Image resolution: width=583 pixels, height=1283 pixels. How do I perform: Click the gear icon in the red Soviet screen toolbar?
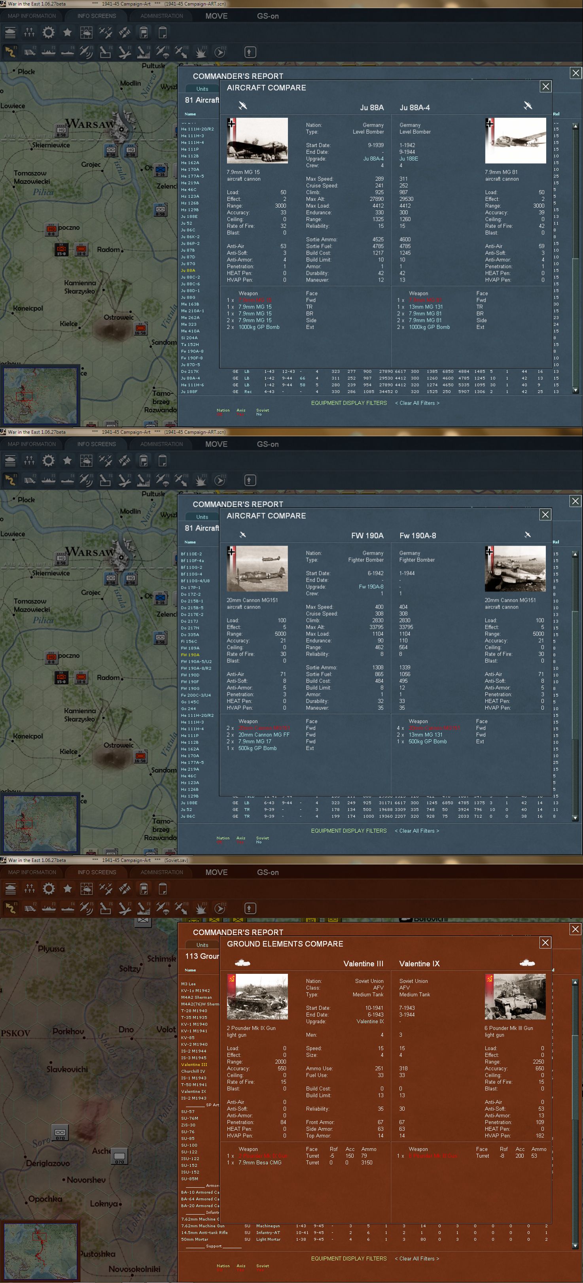pos(48,888)
